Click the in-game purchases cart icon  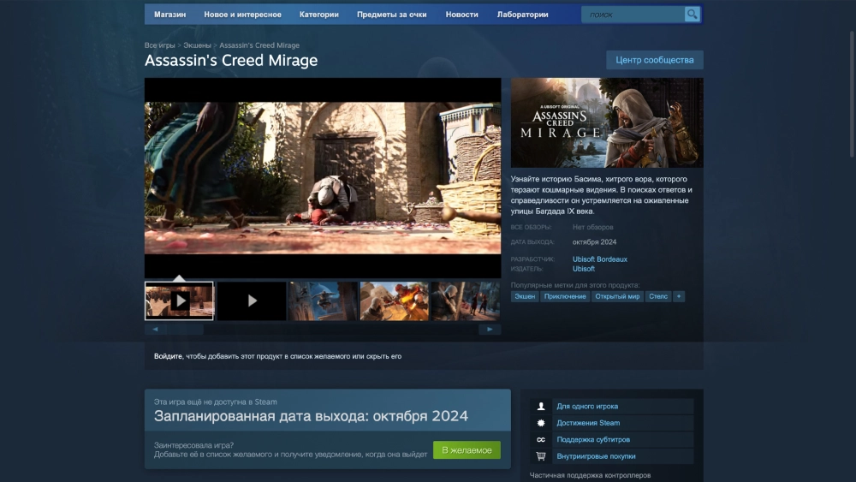(x=540, y=456)
